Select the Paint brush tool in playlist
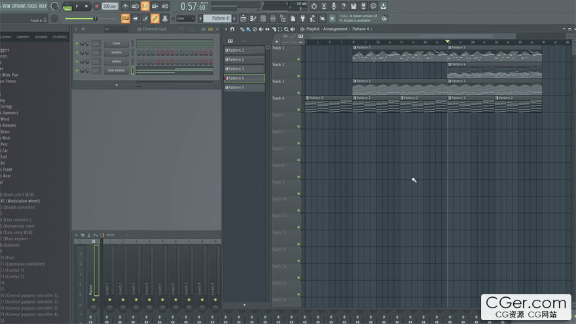This screenshot has width=576, height=324. click(248, 29)
